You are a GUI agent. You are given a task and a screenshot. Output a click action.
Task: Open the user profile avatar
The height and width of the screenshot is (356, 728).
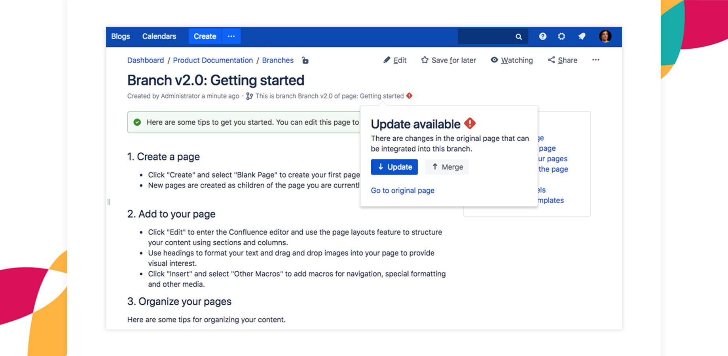point(605,36)
